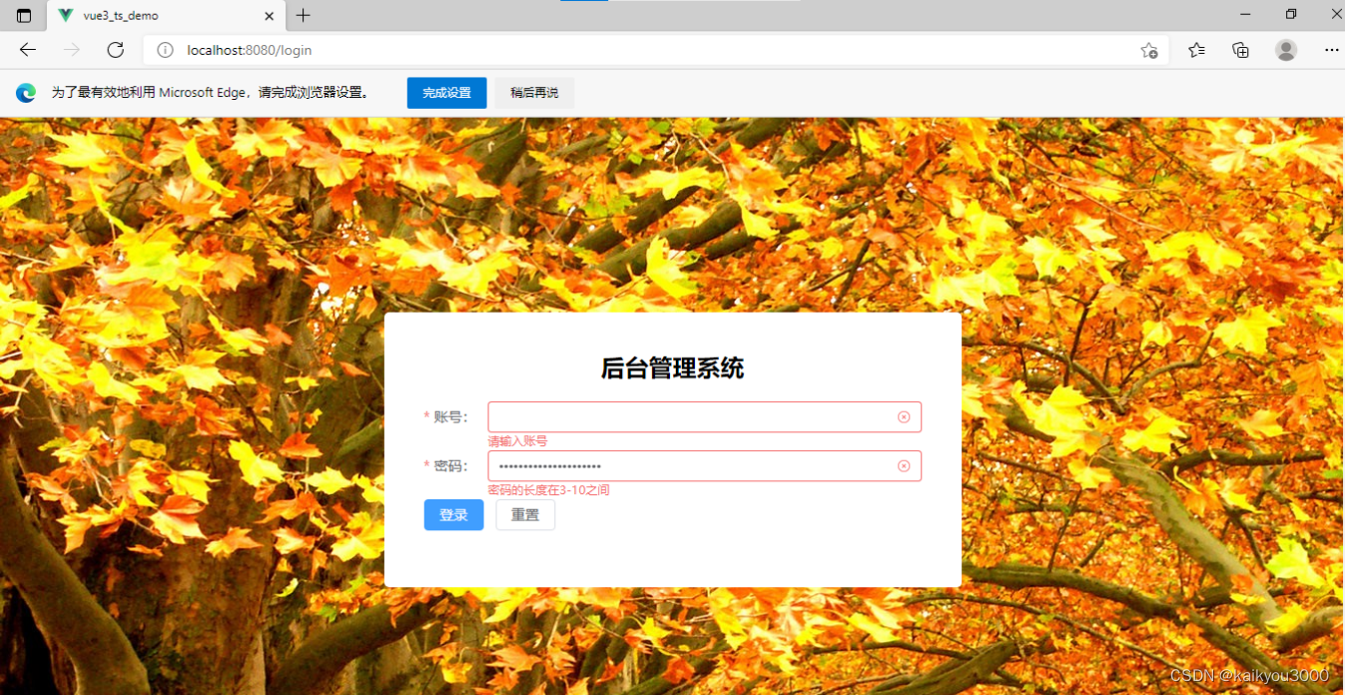The height and width of the screenshot is (695, 1345).
Task: Open the Favorites hub icon
Action: click(x=1195, y=49)
